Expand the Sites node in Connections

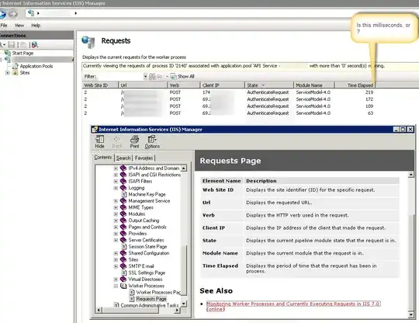tap(8, 73)
